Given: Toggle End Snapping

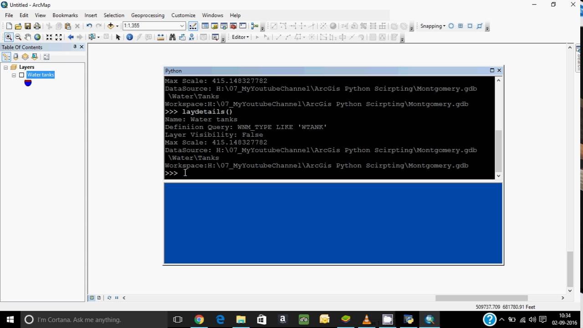Looking at the screenshot, I should point(460,26).
